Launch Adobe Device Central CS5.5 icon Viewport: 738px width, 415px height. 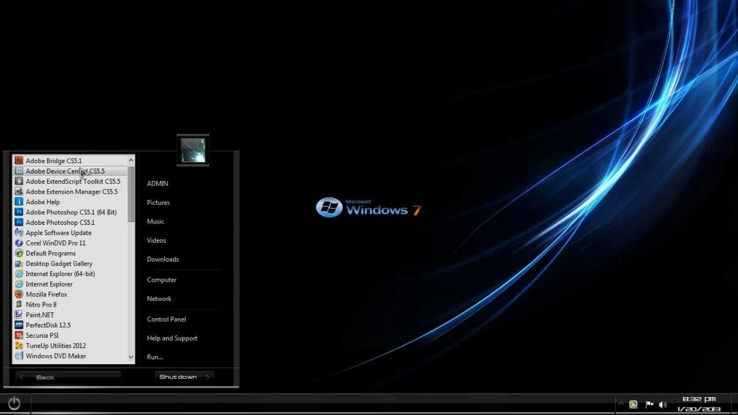click(x=19, y=171)
